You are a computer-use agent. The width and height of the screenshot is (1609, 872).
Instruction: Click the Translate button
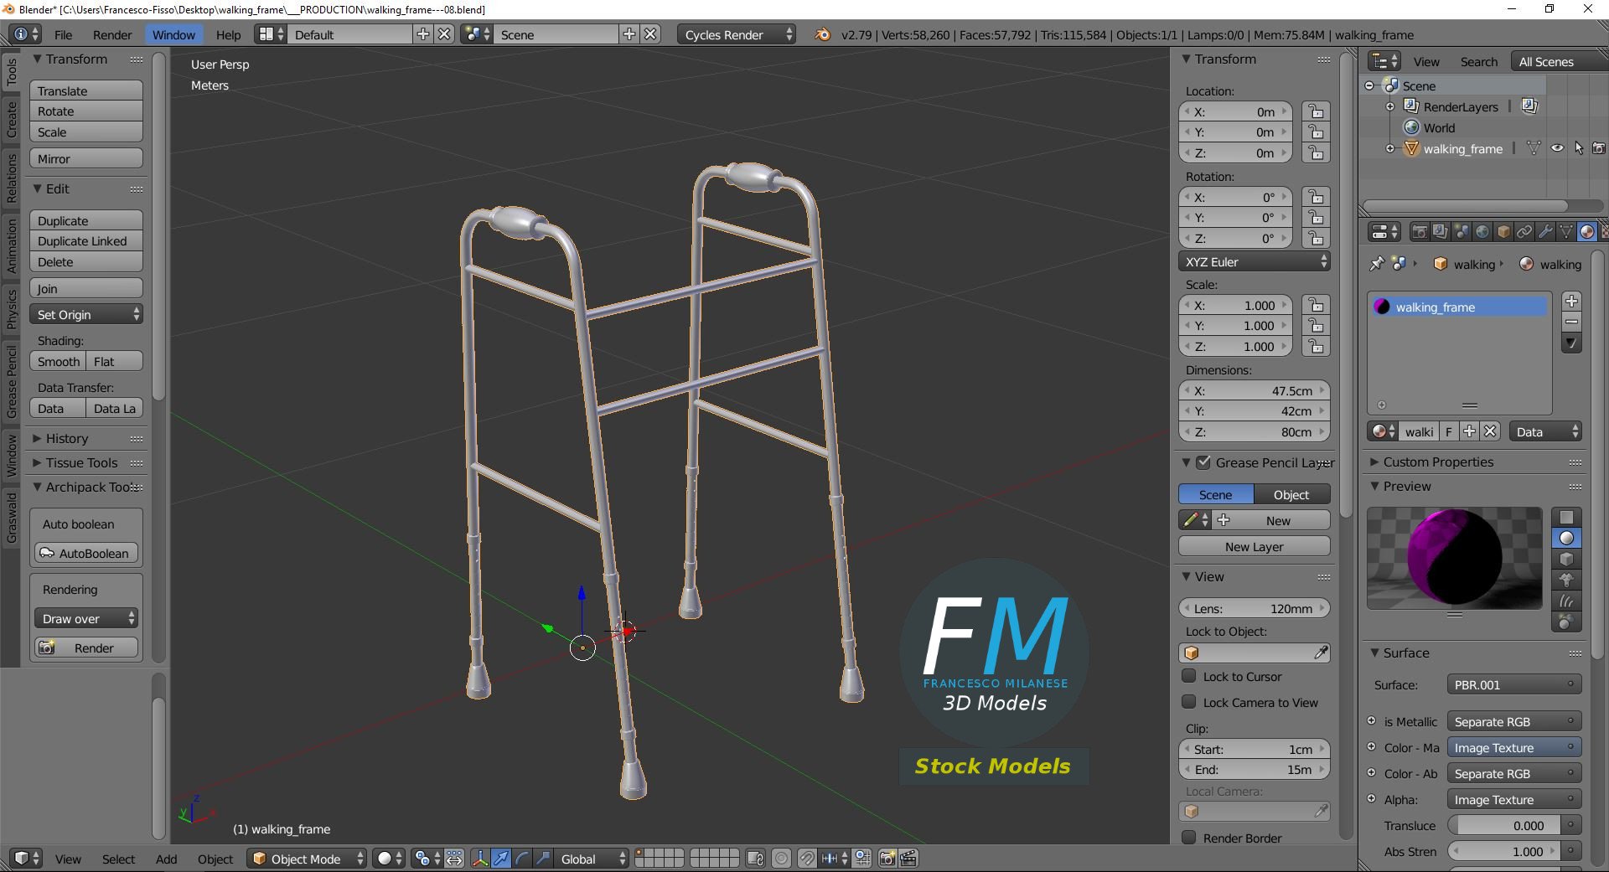click(x=86, y=90)
